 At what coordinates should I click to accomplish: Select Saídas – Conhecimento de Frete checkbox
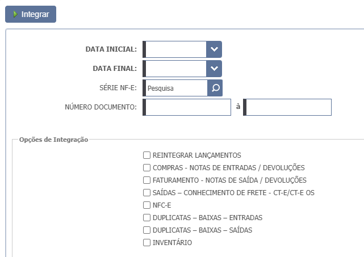(147, 192)
